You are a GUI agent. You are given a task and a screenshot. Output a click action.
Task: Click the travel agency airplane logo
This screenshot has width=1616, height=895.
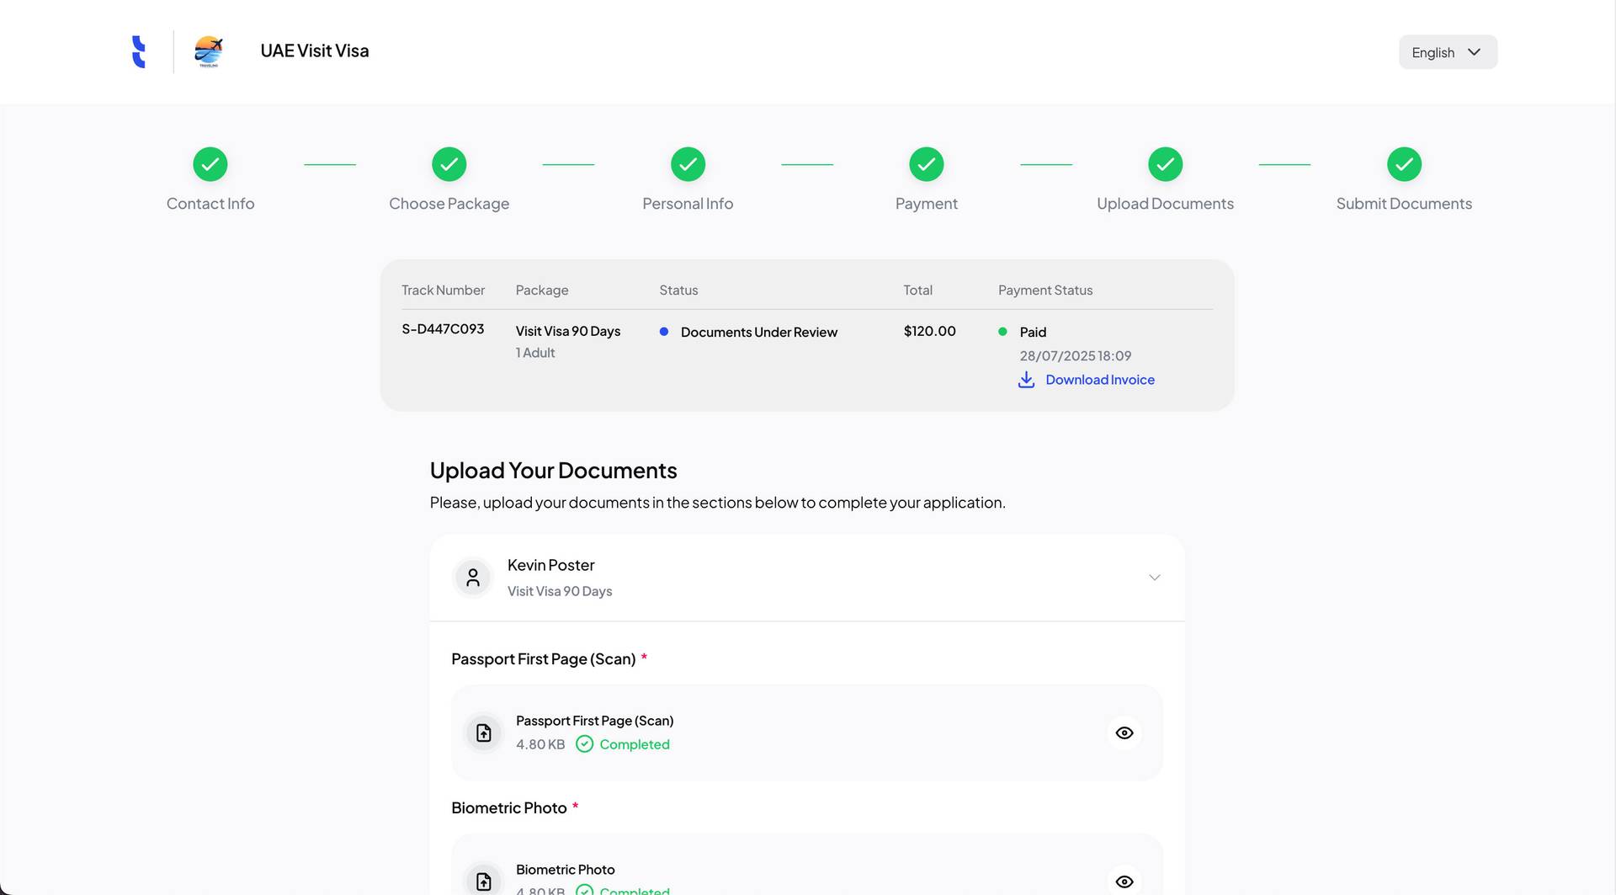click(208, 51)
